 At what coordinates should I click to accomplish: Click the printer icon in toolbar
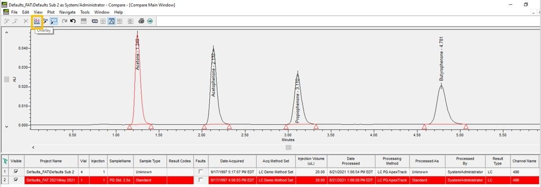141,21
